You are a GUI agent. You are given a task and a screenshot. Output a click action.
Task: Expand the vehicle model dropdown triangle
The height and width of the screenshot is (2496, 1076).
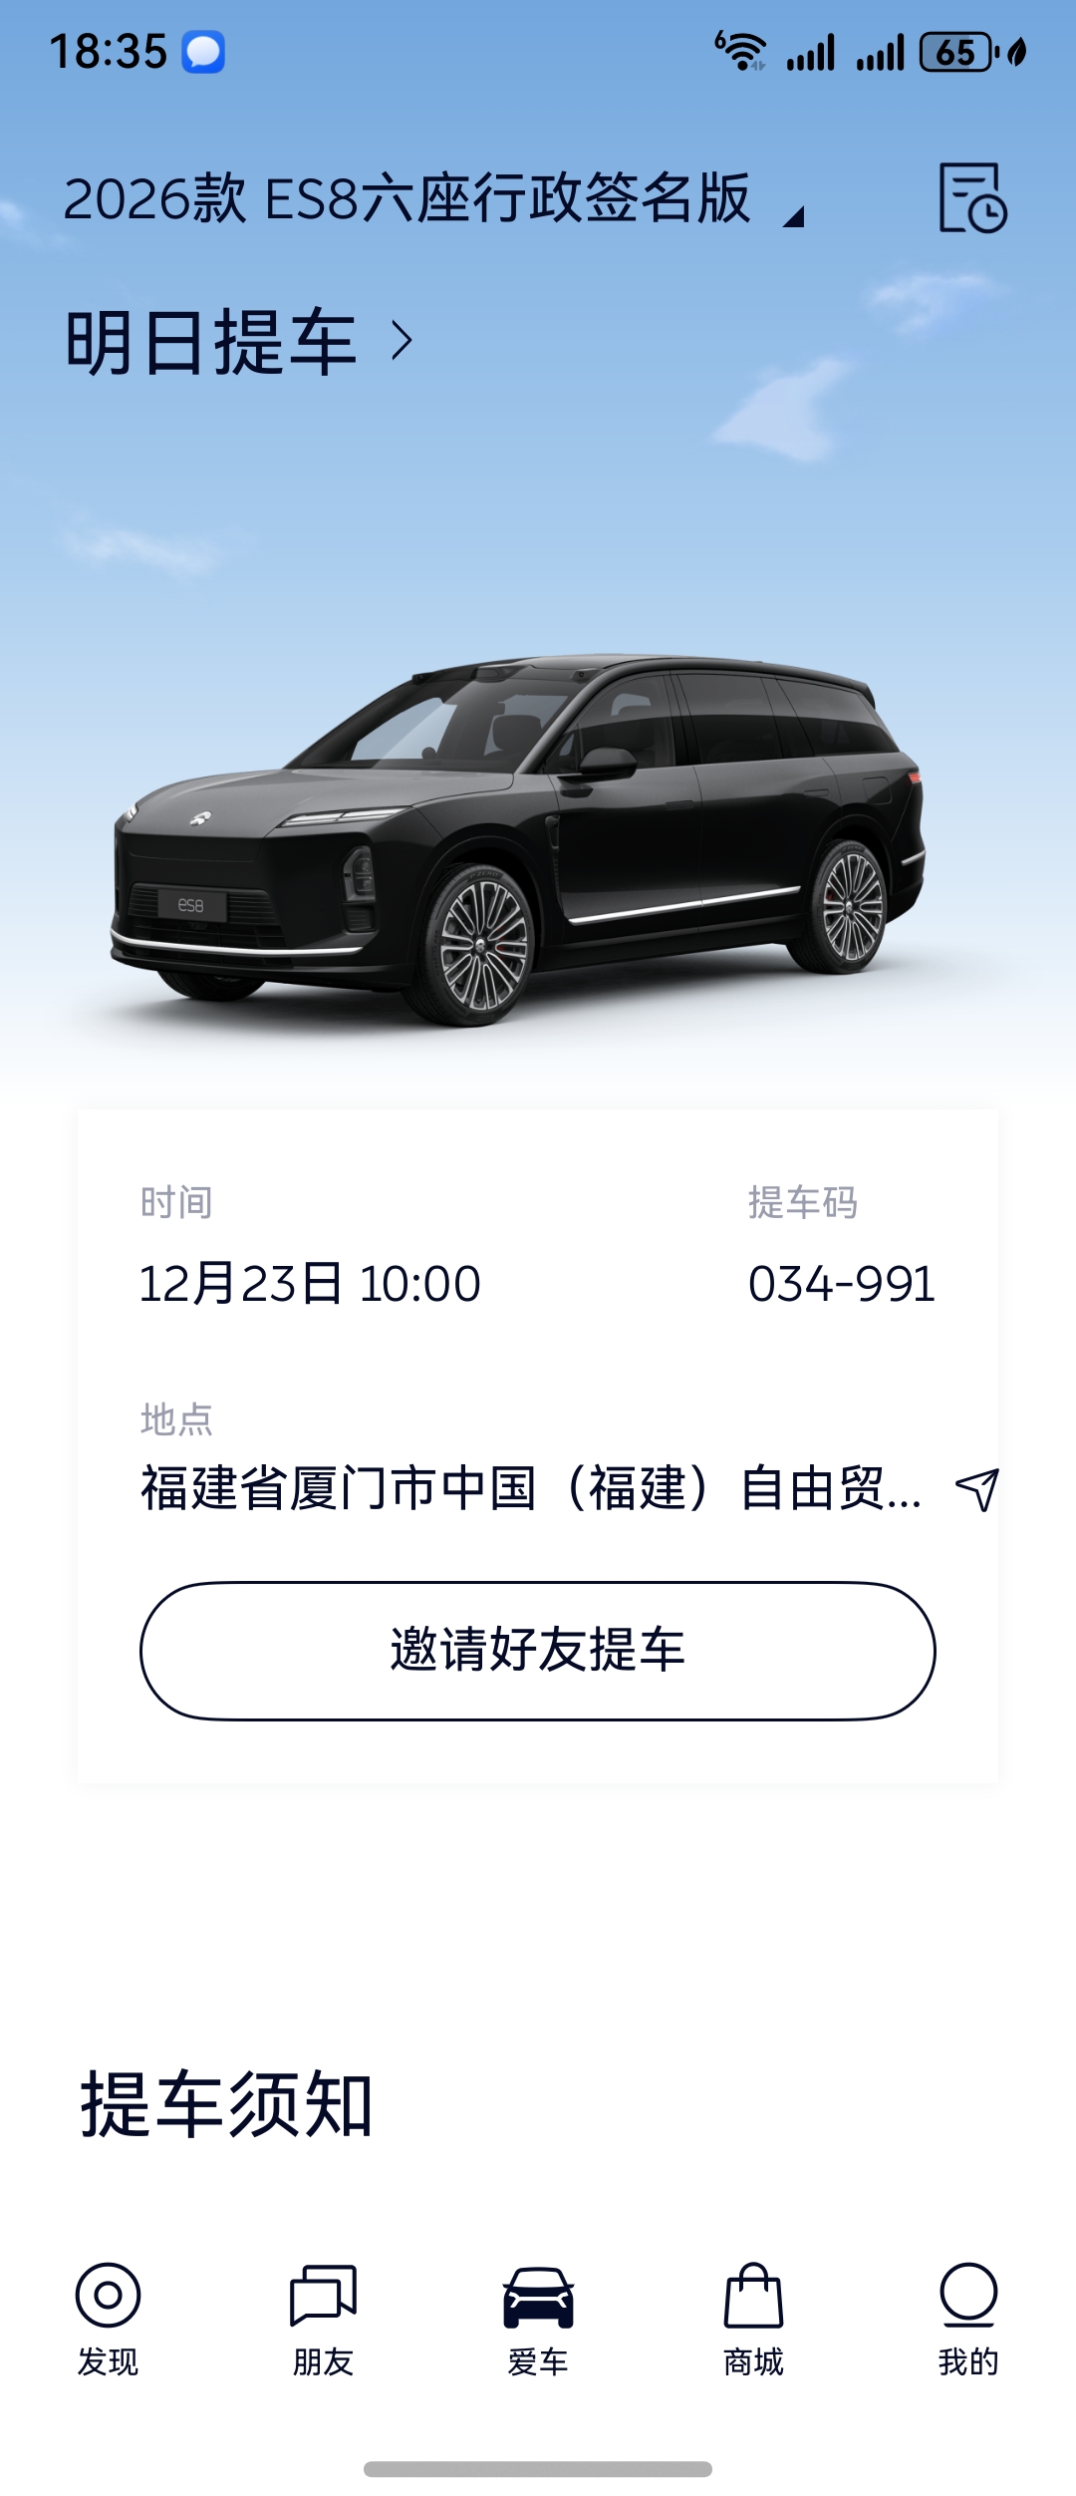(x=793, y=216)
